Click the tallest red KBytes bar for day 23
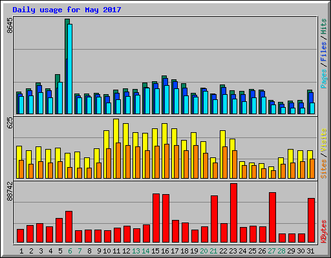 (x=233, y=213)
